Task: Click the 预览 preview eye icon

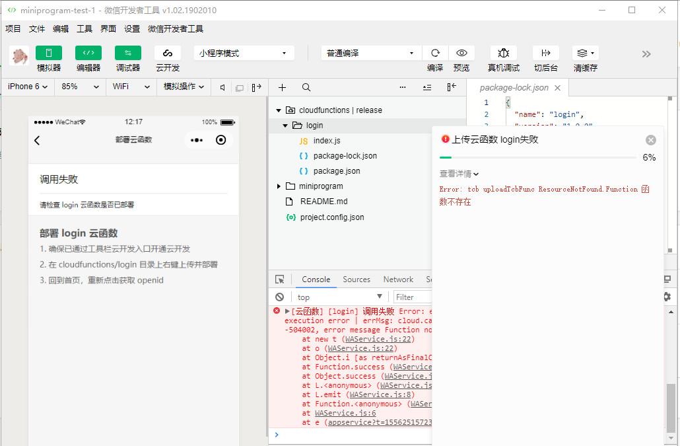Action: 461,53
